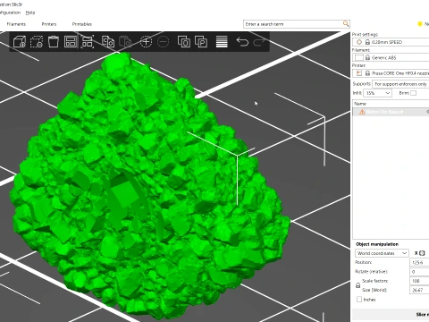This screenshot has height=322, width=429.
Task: Click the magnifier search icon
Action: click(x=346, y=23)
